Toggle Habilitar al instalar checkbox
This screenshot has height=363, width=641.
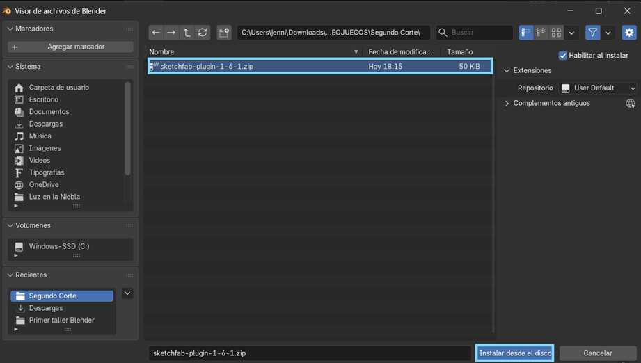click(x=563, y=56)
